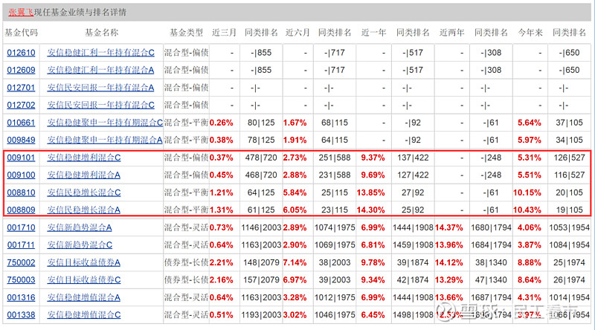Select the 5.97% year-to-date cell
595x330 pixels.
pos(530,140)
